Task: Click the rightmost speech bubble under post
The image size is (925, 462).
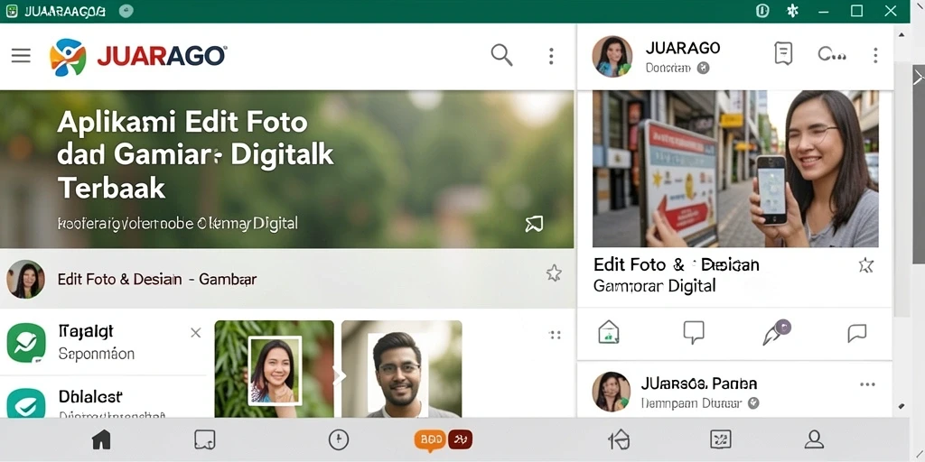Action: click(856, 334)
